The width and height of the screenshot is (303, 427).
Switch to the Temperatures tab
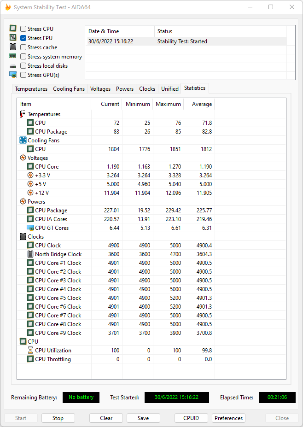(31, 89)
